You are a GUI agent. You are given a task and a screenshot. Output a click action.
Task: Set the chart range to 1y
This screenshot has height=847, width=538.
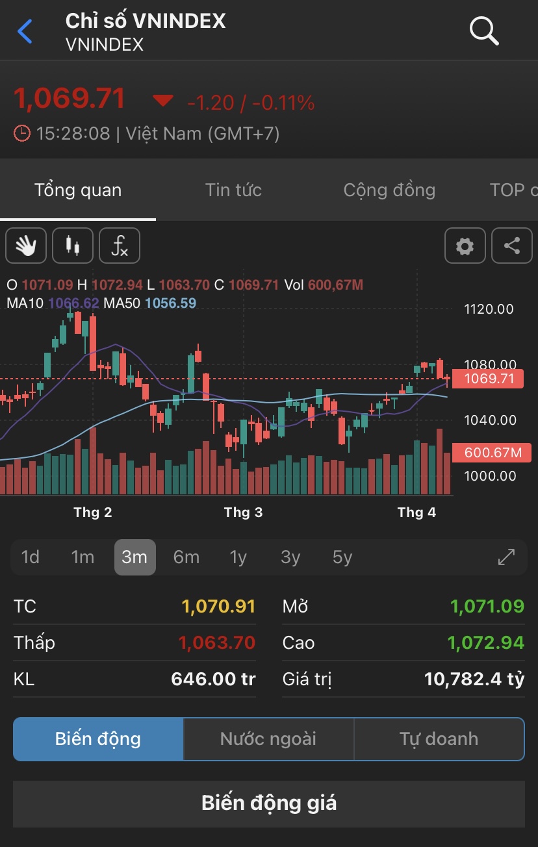(238, 557)
